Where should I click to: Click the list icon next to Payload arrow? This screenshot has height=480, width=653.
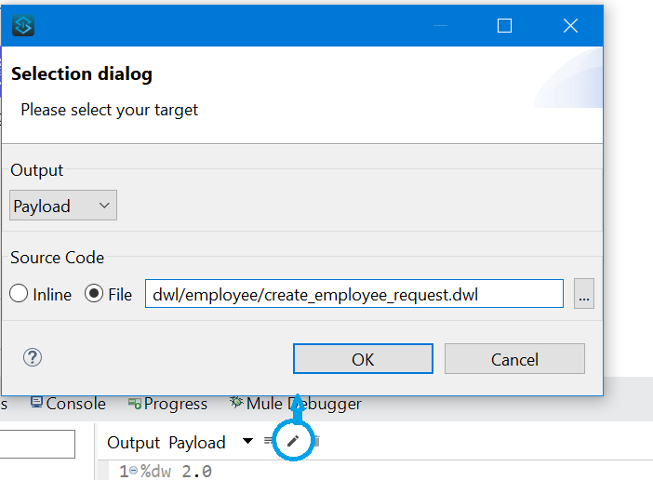[268, 440]
